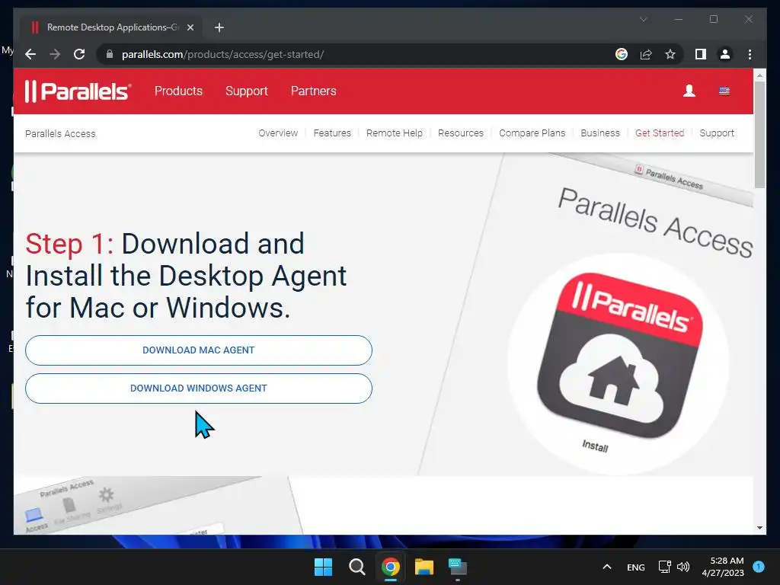The height and width of the screenshot is (585, 780).
Task: Open the Business page
Action: click(600, 133)
